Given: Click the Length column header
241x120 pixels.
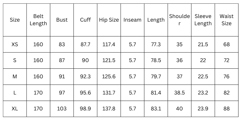Looking at the screenshot, I should (x=156, y=20).
